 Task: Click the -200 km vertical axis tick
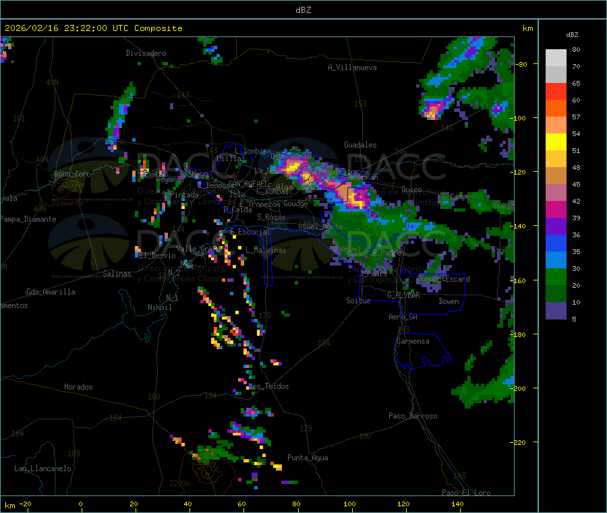519,389
